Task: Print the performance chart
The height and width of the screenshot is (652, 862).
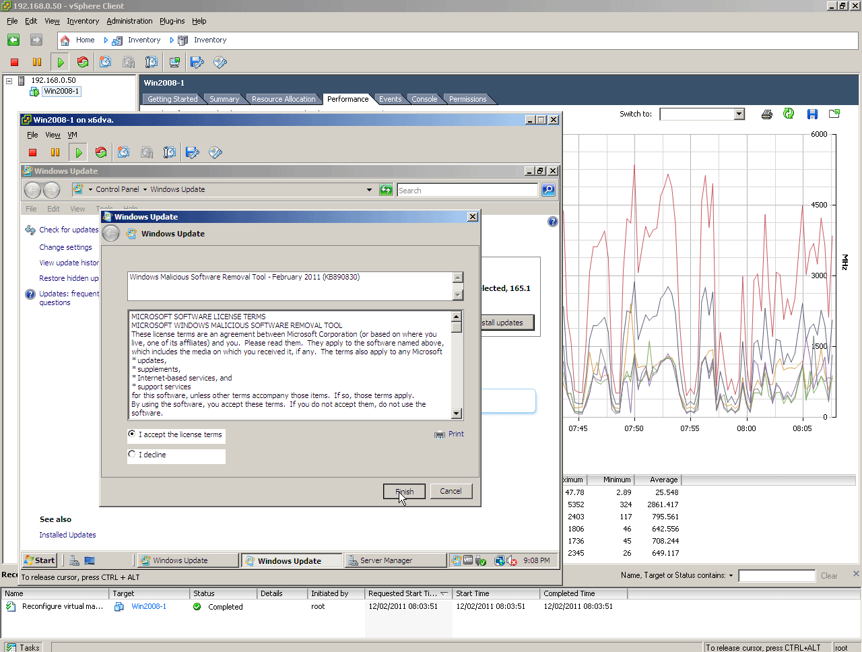Action: click(766, 114)
